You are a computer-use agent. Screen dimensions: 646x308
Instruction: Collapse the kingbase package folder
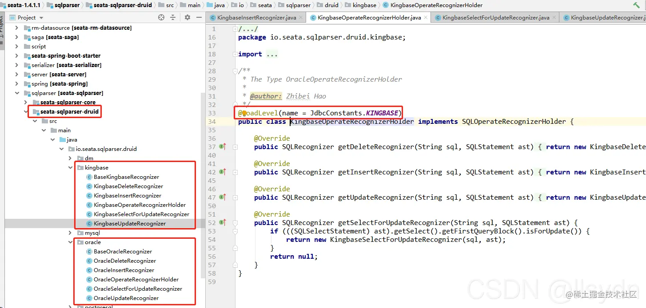pos(70,167)
